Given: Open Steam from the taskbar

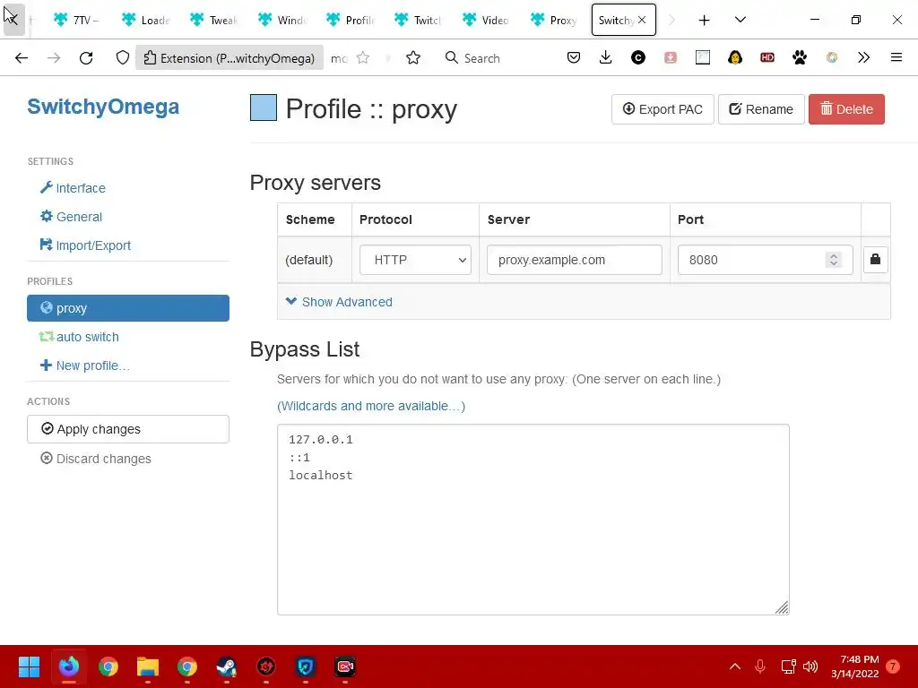Looking at the screenshot, I should (227, 666).
